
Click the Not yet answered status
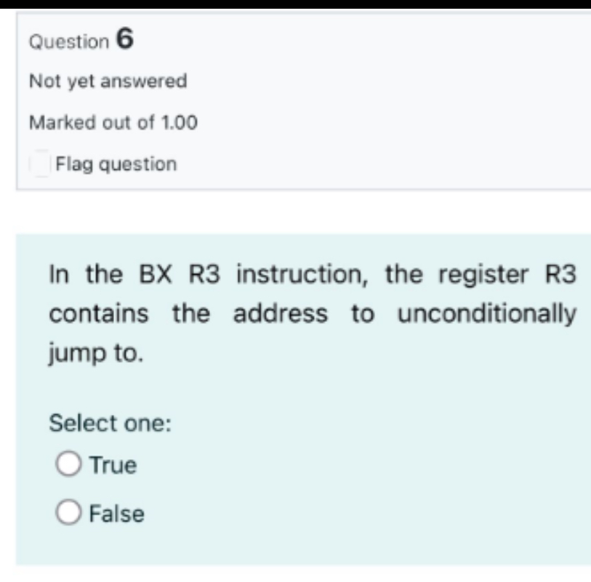(x=105, y=80)
